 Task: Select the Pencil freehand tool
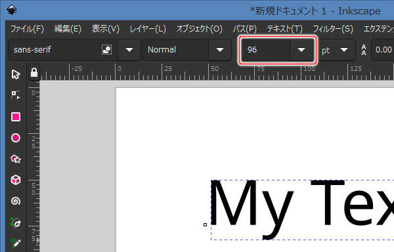16,243
